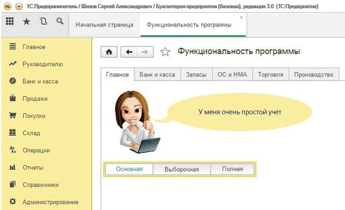This screenshot has height=210, width=345.
Task: Switch to the ОС и НМА tab
Action: (232, 75)
